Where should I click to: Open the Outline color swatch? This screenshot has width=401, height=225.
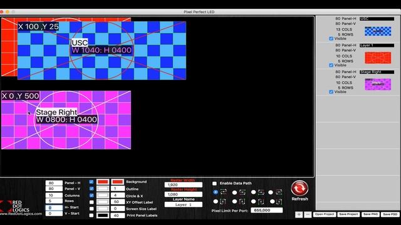click(103, 189)
